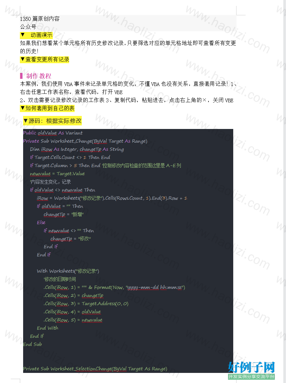Click the 'End Sub' code line
The image size is (286, 383).
click(33, 345)
